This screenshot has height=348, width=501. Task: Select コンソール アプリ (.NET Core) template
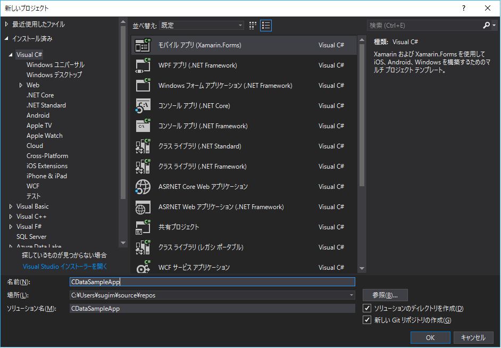244,106
